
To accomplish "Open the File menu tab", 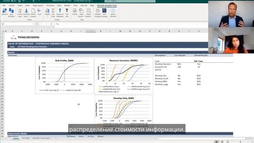I will (x=4, y=5).
